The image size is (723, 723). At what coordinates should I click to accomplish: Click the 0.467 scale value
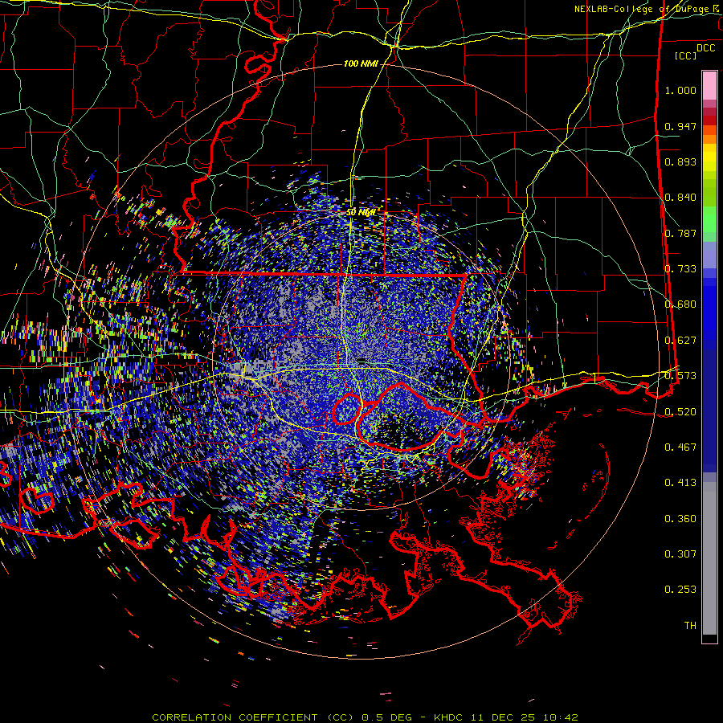pos(680,447)
